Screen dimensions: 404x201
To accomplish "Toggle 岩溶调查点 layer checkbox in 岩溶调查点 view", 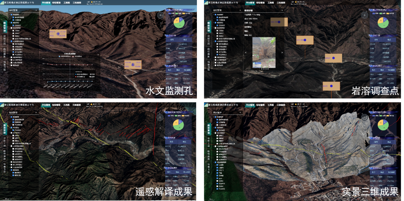I will pyautogui.click(x=218, y=55).
